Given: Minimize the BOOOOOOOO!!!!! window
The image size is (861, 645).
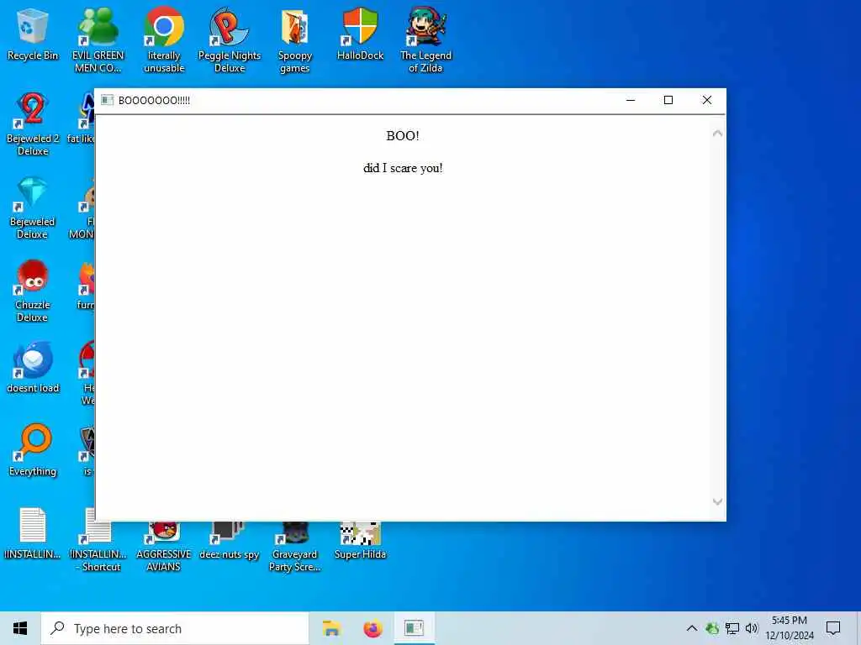Looking at the screenshot, I should click(631, 101).
